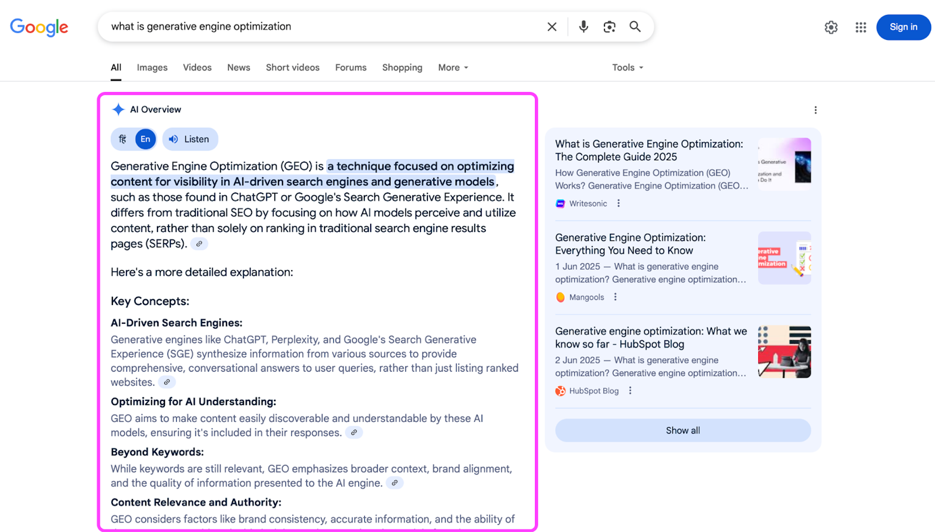Screen dimensions: 935x532
Task: Clear the search query with the X icon
Action: (552, 27)
